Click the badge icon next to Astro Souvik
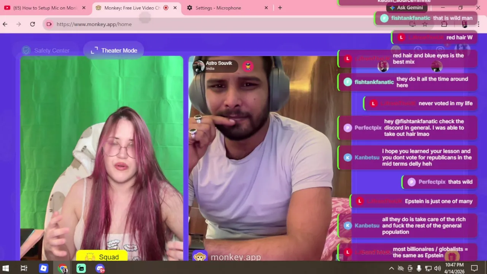 click(x=248, y=66)
